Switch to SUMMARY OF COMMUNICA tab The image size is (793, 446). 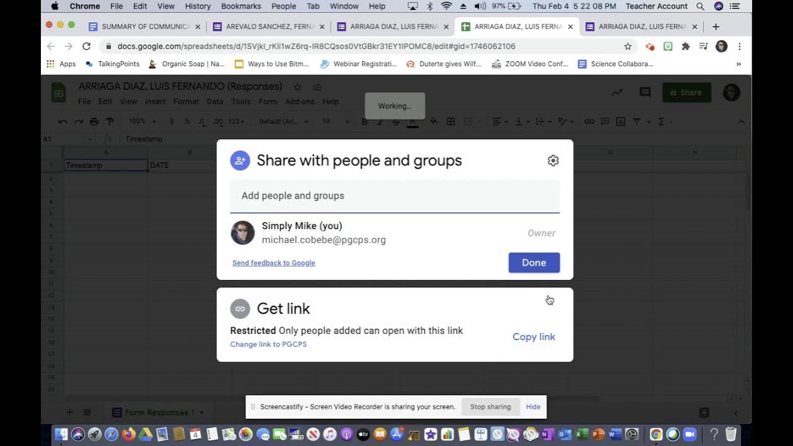click(145, 27)
